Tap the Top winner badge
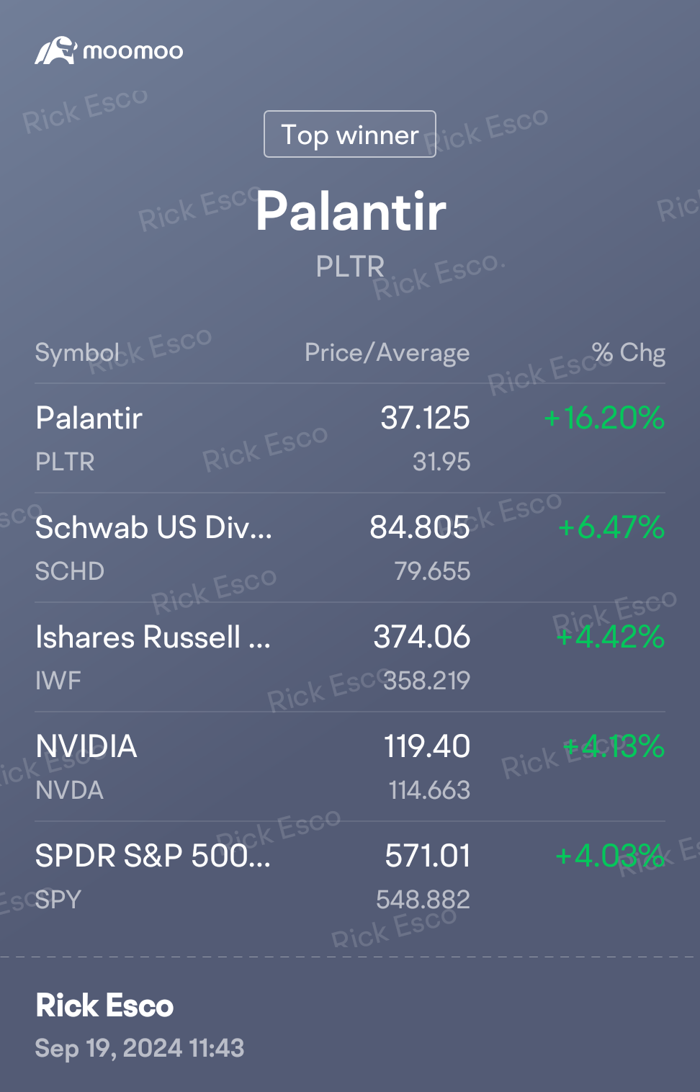Screen dimensions: 700x1092 pyautogui.click(x=350, y=134)
